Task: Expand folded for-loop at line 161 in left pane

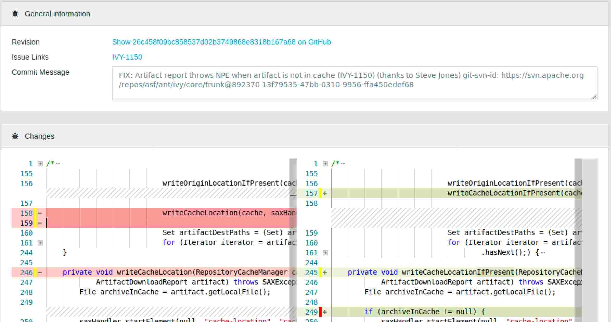Action: click(40, 243)
